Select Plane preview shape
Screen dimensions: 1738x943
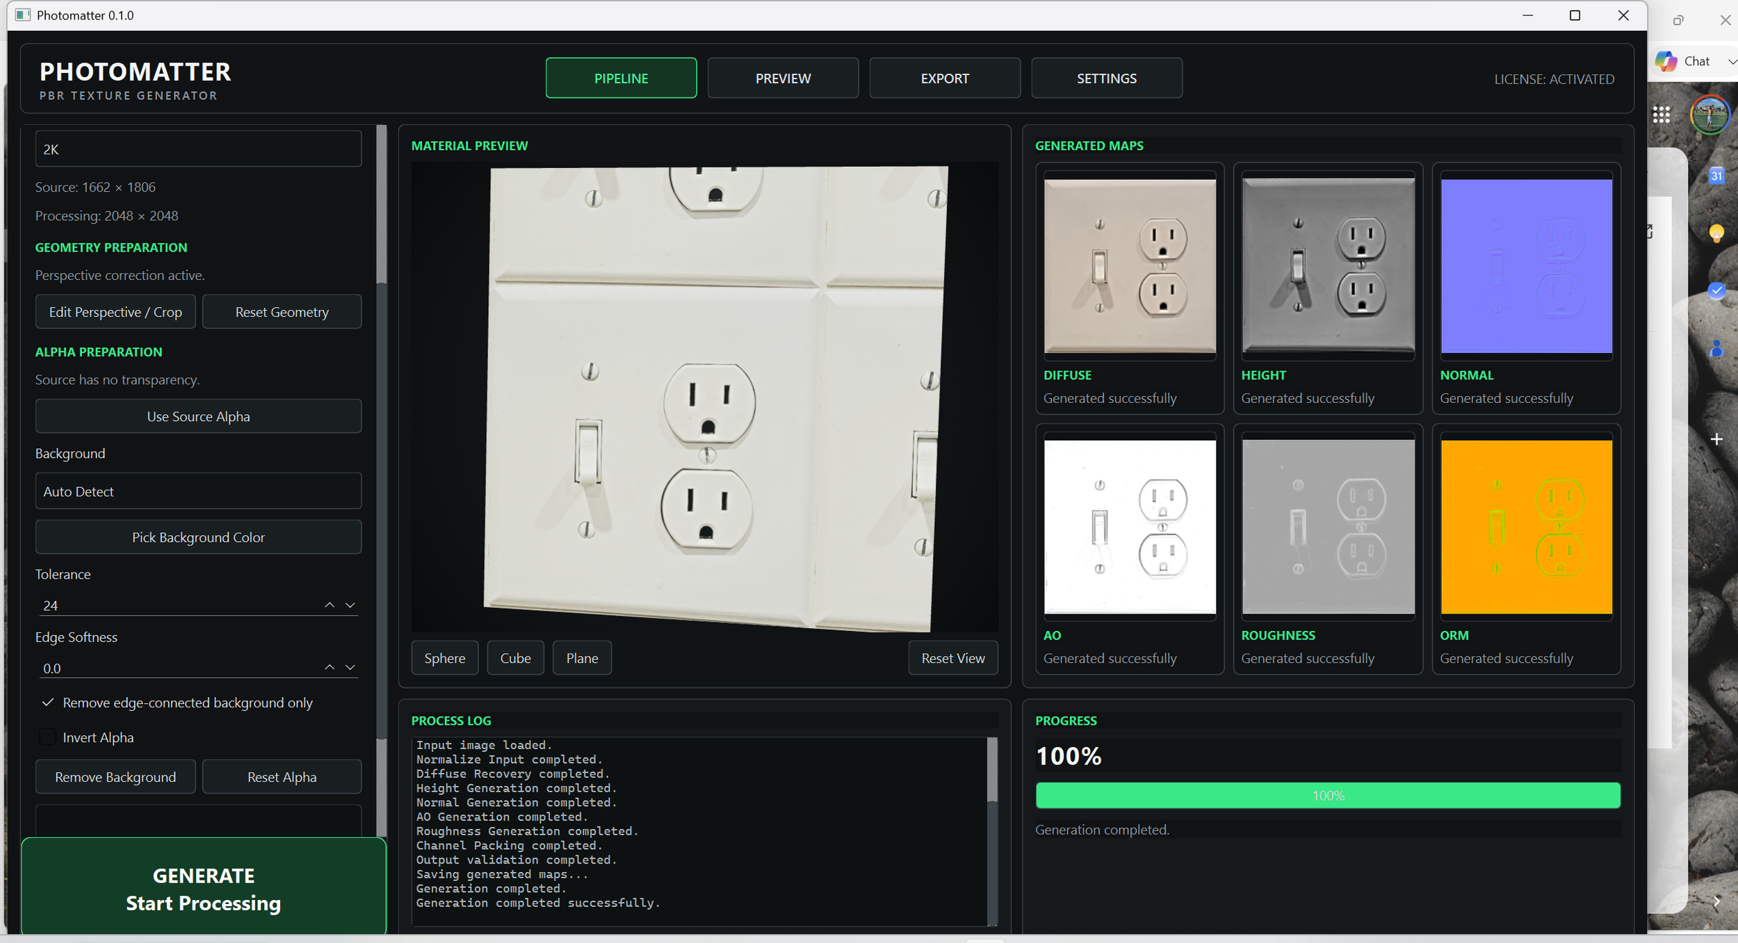coord(582,657)
